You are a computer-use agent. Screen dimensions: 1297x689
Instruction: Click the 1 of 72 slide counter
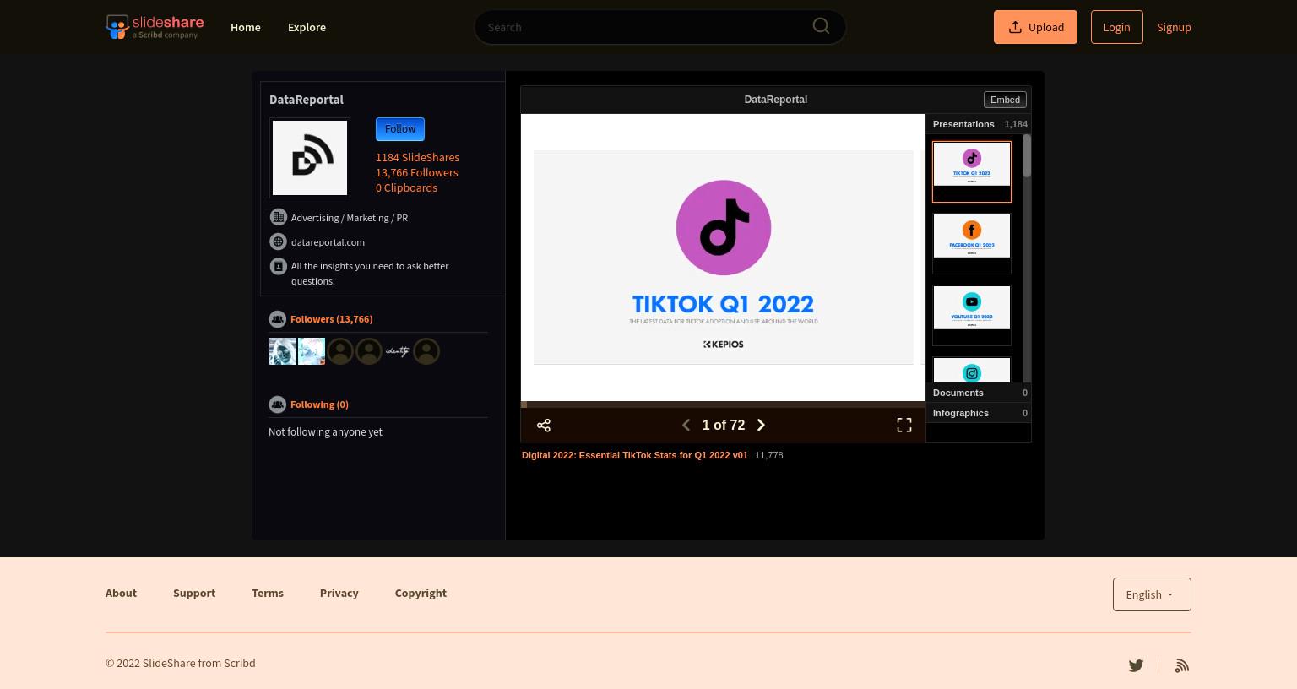click(x=724, y=425)
